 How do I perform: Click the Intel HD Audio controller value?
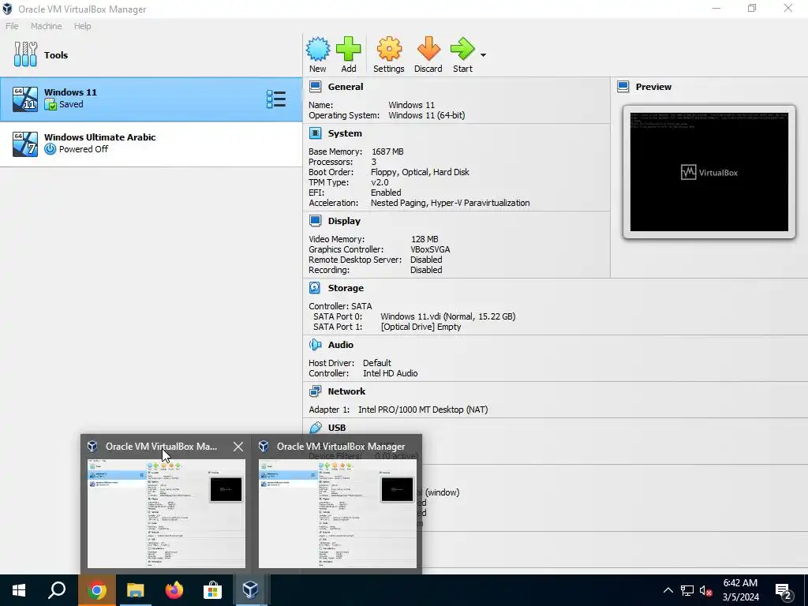tap(390, 373)
